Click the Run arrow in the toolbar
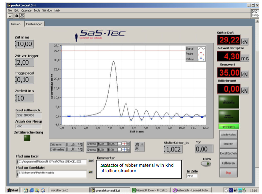262x194 pixels. pos(17,16)
